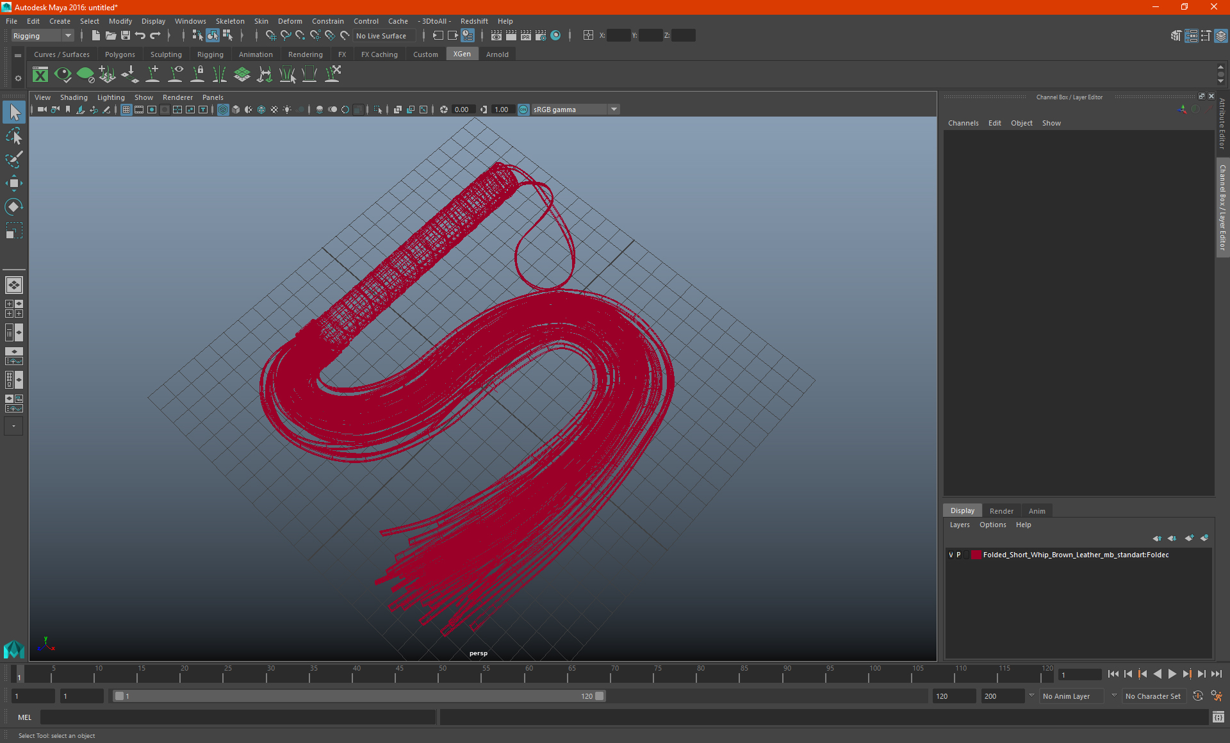Open No Live Surface field
1230x743 pixels.
click(x=384, y=36)
